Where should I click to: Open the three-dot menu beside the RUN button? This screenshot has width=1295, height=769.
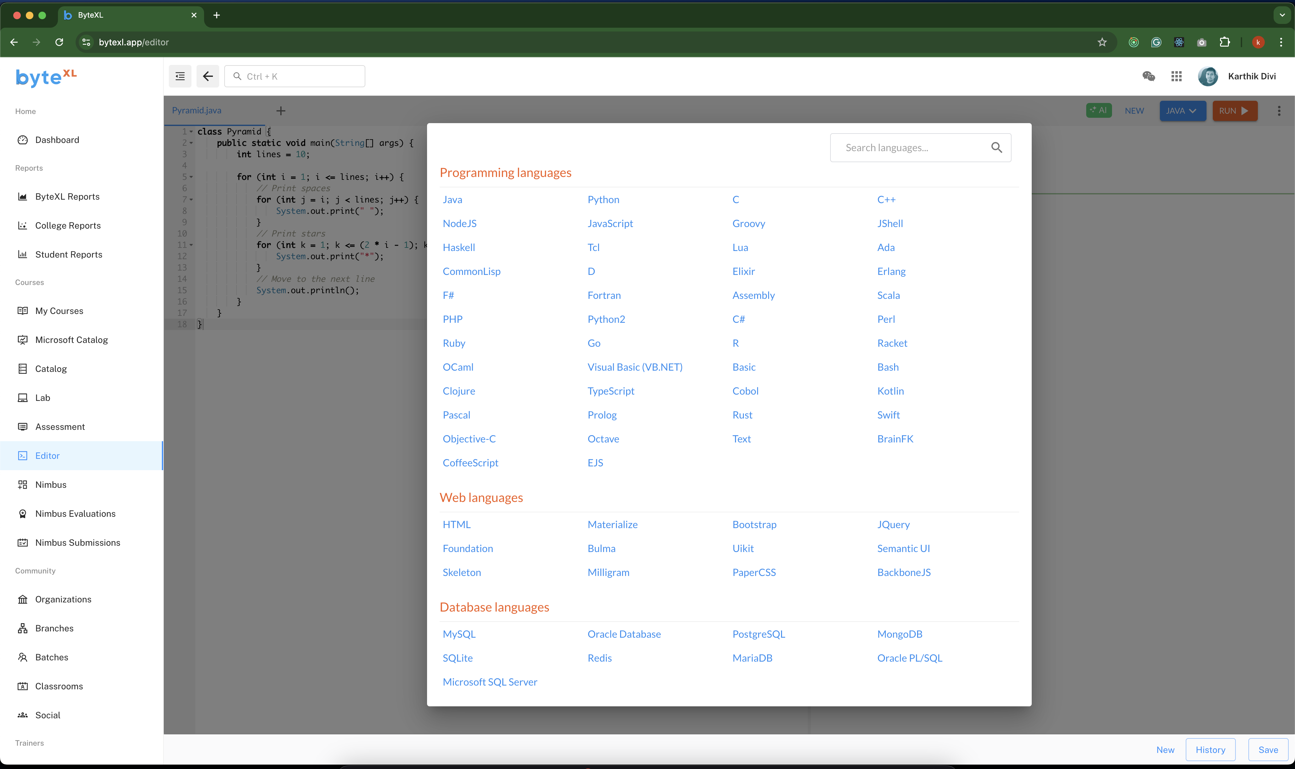[x=1279, y=111]
